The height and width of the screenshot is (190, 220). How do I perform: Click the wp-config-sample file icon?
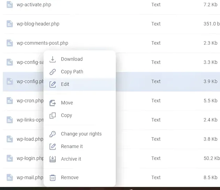pos(10,62)
